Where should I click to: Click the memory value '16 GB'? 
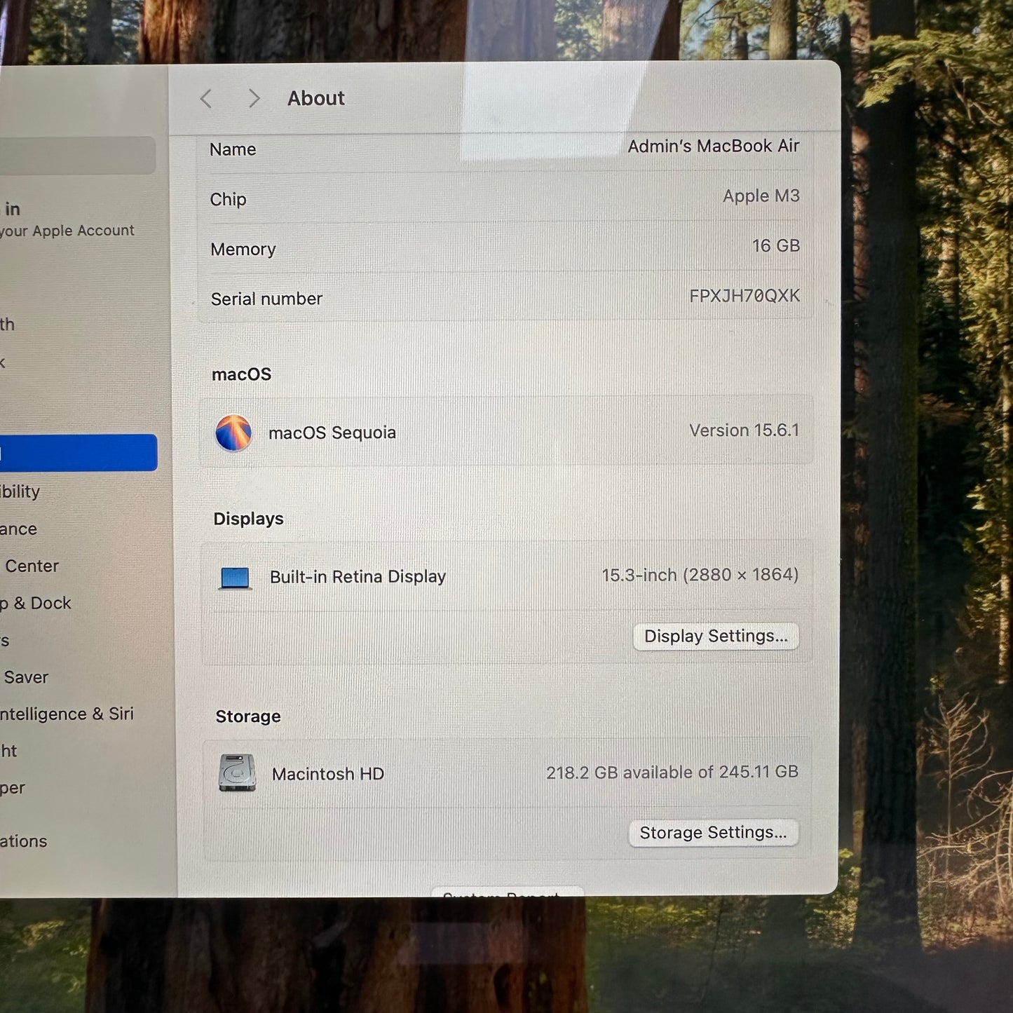[x=776, y=246]
